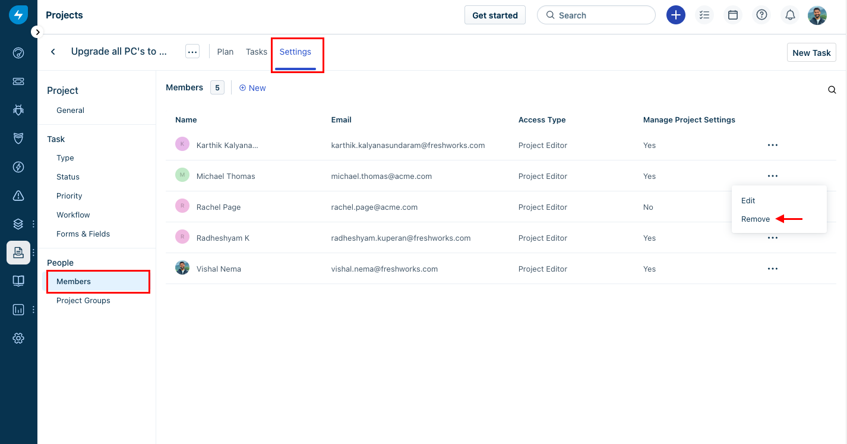
Task: Expand the collapsed left navigation sidebar
Action: pyautogui.click(x=37, y=32)
